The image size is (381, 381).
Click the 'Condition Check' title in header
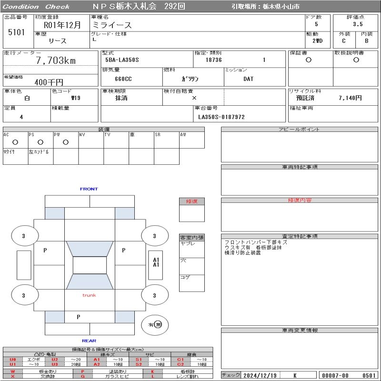tap(36, 7)
